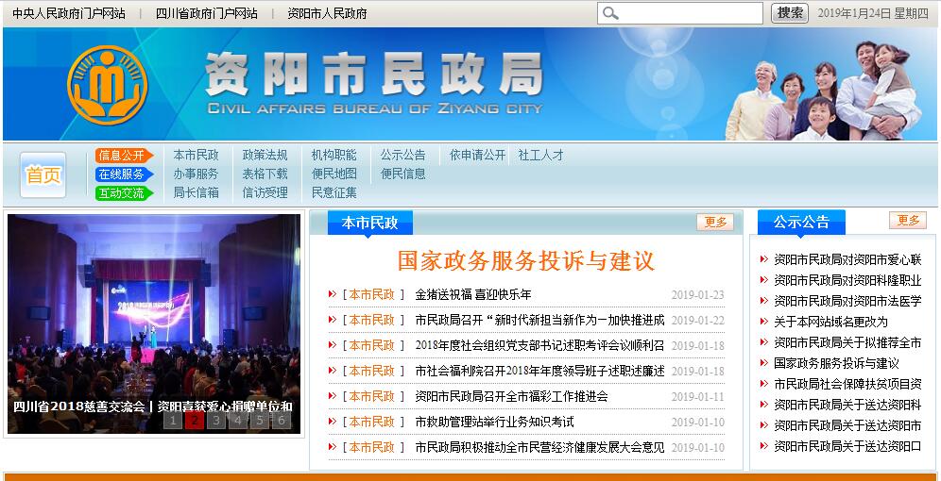Open 更多 in the 公示公告 section

pos(907,221)
